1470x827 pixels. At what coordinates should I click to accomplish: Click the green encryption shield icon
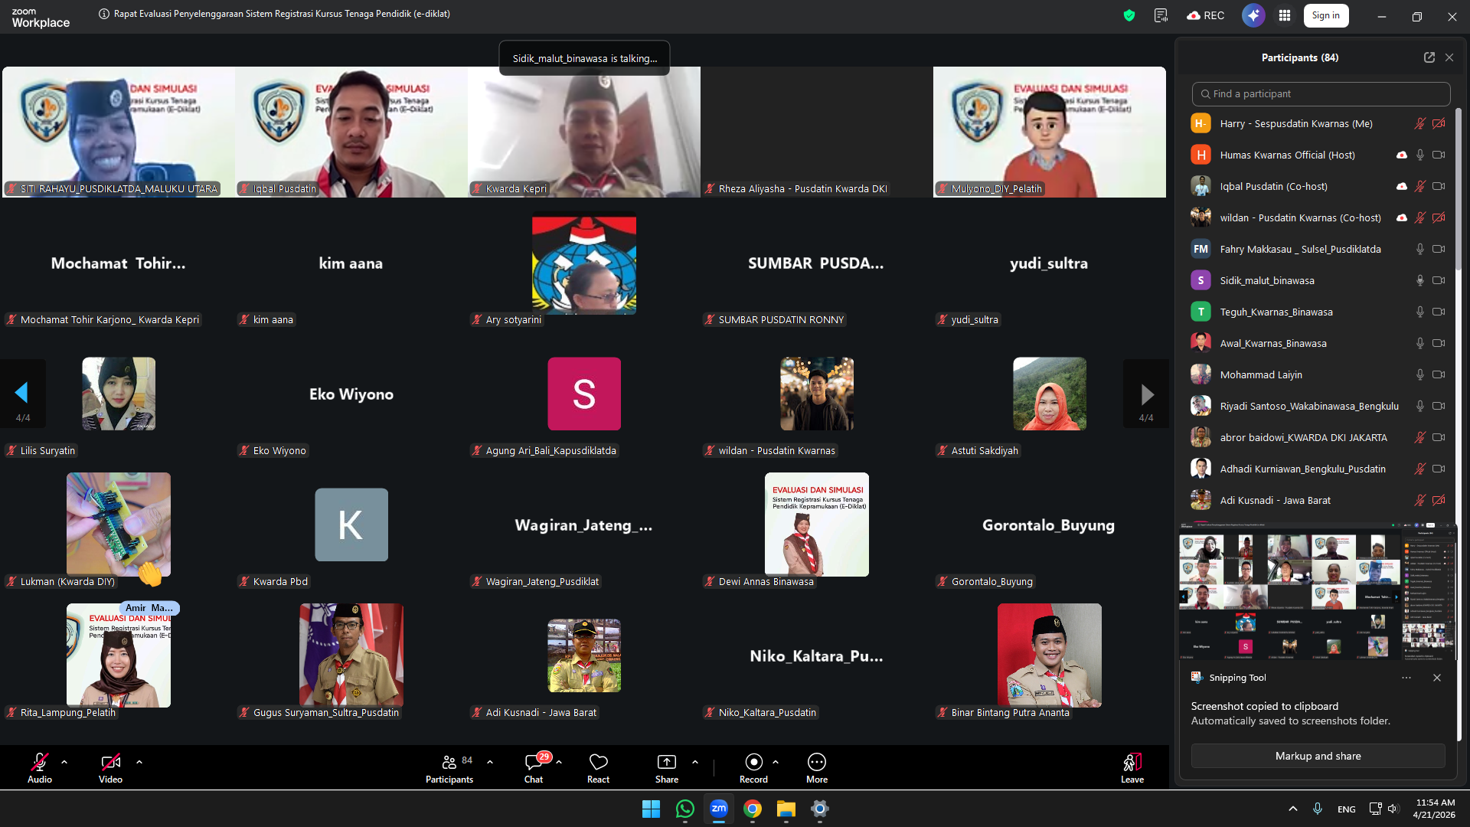point(1129,15)
